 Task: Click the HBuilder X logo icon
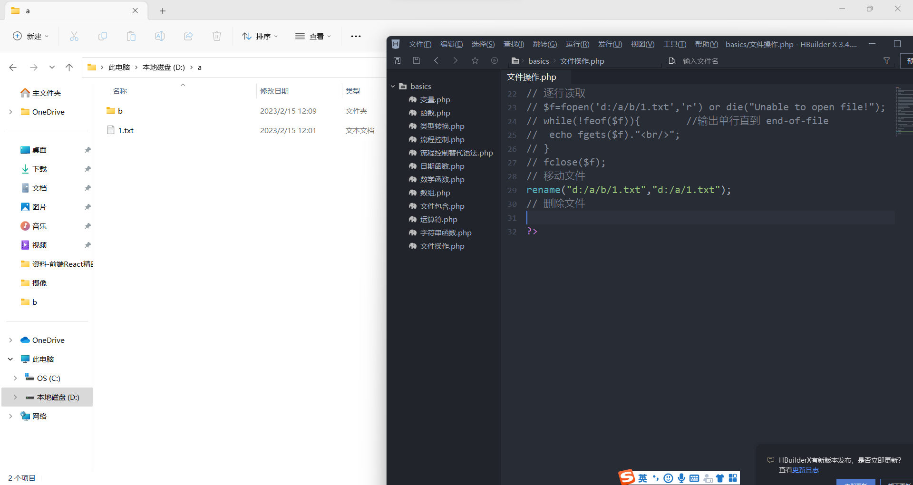(396, 44)
